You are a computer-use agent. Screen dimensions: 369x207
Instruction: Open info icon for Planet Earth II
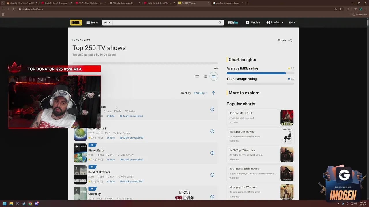[212, 131]
